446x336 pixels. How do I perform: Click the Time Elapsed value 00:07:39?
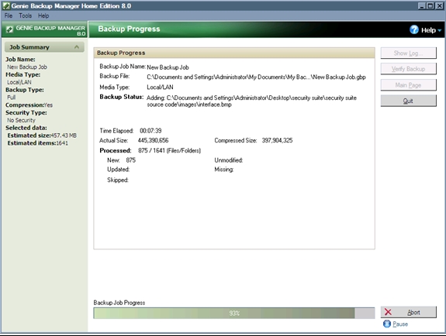pos(150,131)
